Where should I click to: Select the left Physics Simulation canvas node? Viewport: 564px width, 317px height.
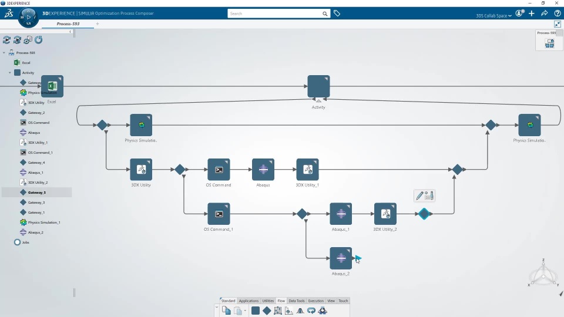141,125
